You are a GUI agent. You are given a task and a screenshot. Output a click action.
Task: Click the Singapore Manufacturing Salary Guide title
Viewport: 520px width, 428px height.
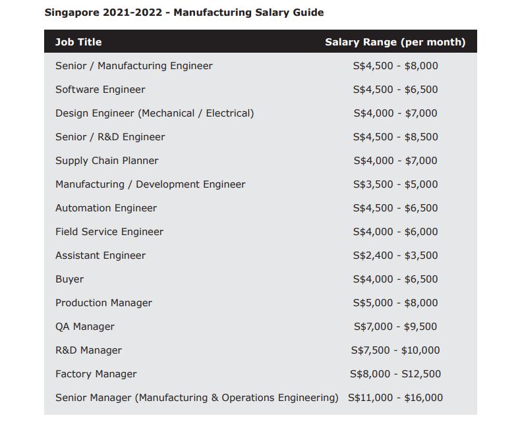[184, 13]
